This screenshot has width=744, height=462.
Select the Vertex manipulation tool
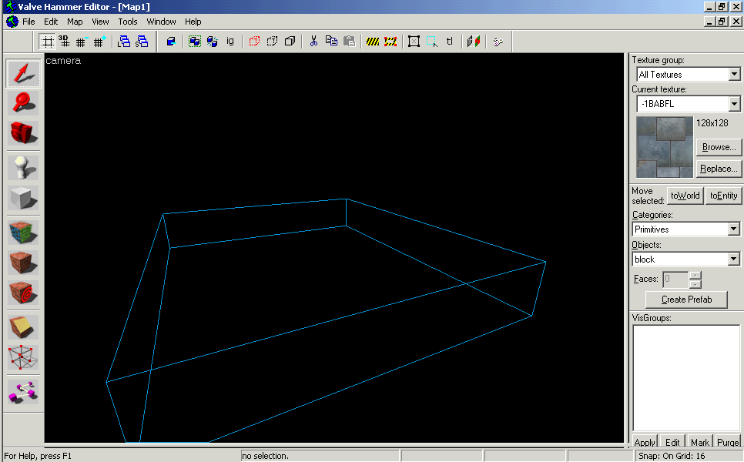[23, 357]
